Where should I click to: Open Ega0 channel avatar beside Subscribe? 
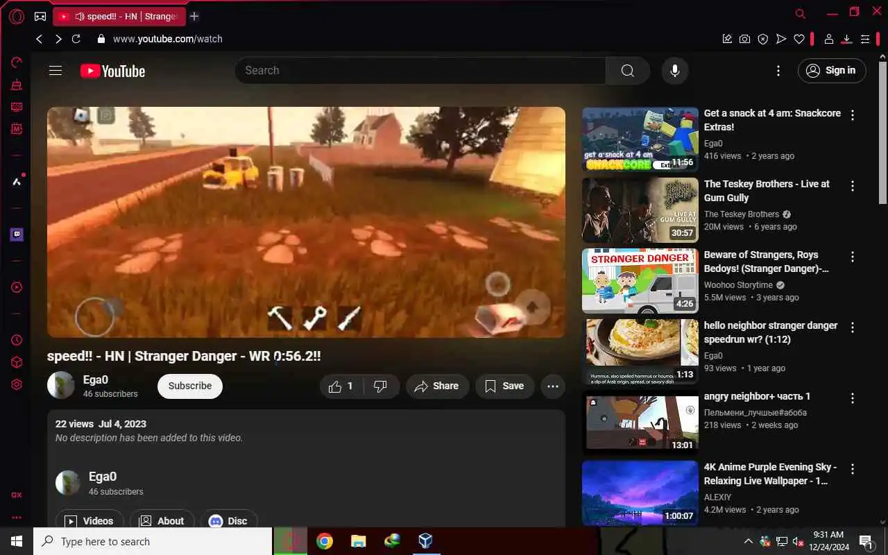61,385
